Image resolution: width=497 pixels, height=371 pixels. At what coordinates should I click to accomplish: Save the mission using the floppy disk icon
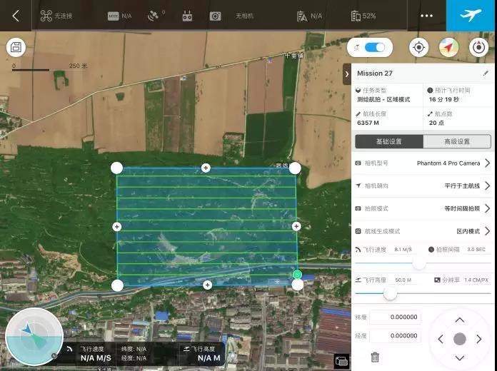click(x=16, y=48)
